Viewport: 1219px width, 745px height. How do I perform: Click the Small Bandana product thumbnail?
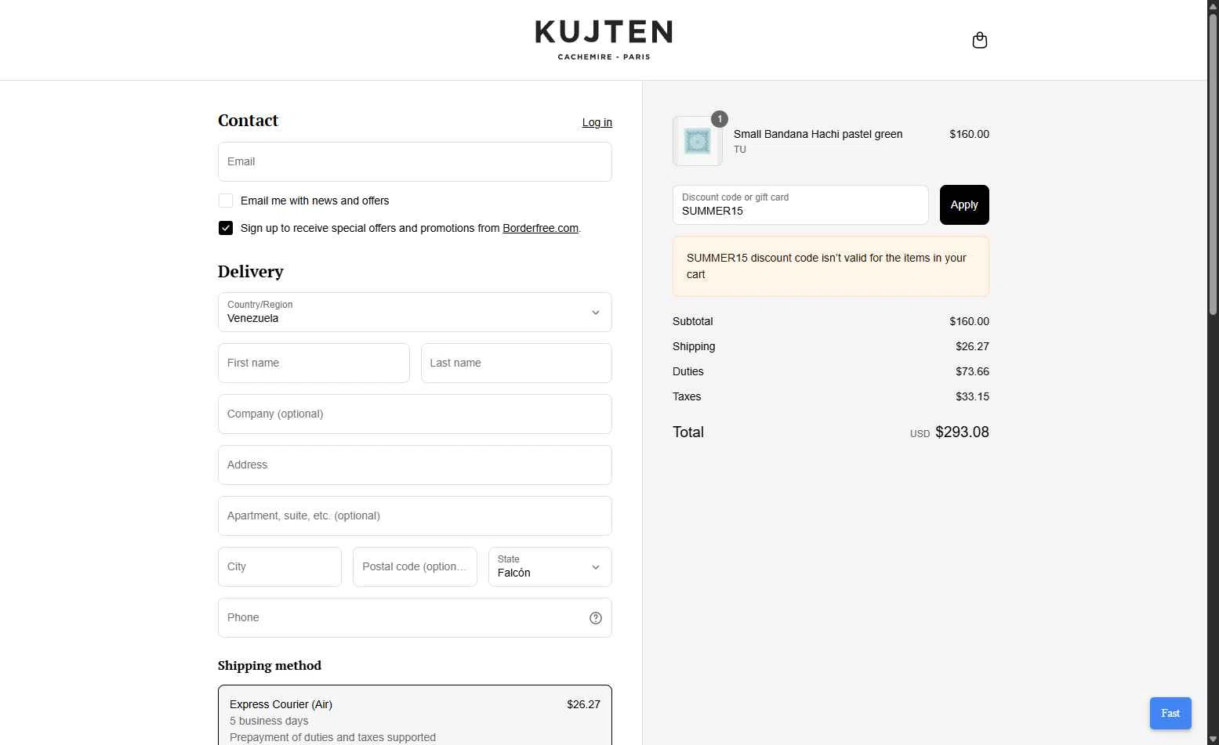[x=697, y=141]
